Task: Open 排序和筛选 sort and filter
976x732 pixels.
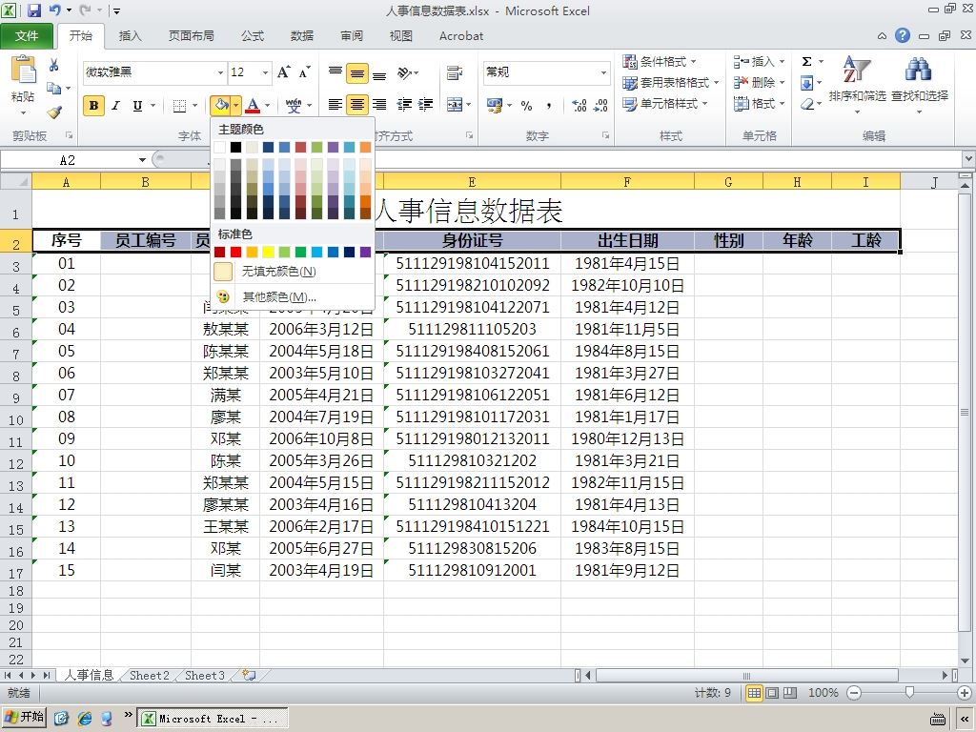Action: [x=857, y=85]
